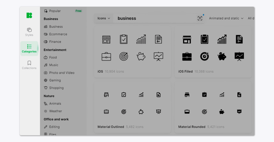Open the Editing category
Image resolution: width=274 pixels, height=142 pixels.
click(x=52, y=127)
